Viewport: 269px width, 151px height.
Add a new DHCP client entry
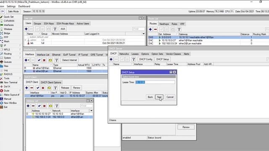[x=26, y=88]
